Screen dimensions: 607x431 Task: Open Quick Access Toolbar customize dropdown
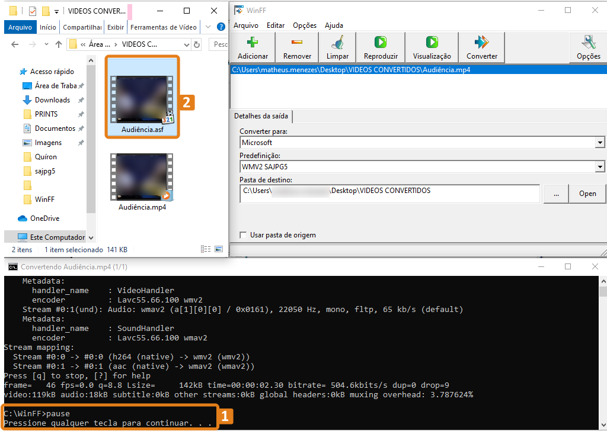pyautogui.click(x=56, y=12)
